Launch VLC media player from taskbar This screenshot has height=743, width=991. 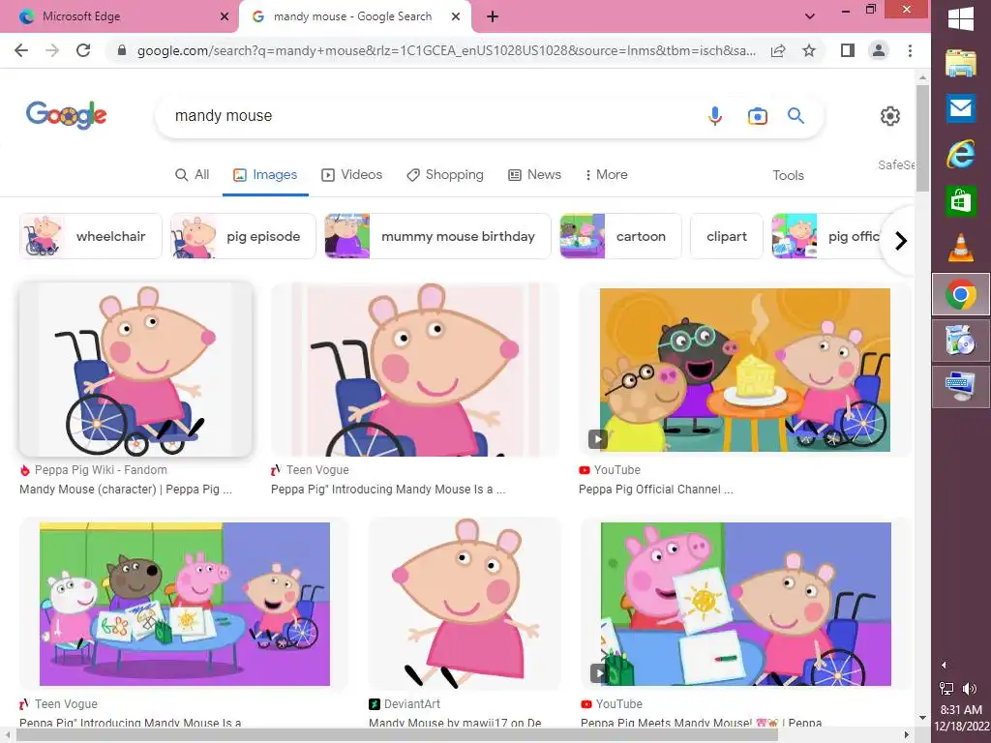(x=961, y=248)
